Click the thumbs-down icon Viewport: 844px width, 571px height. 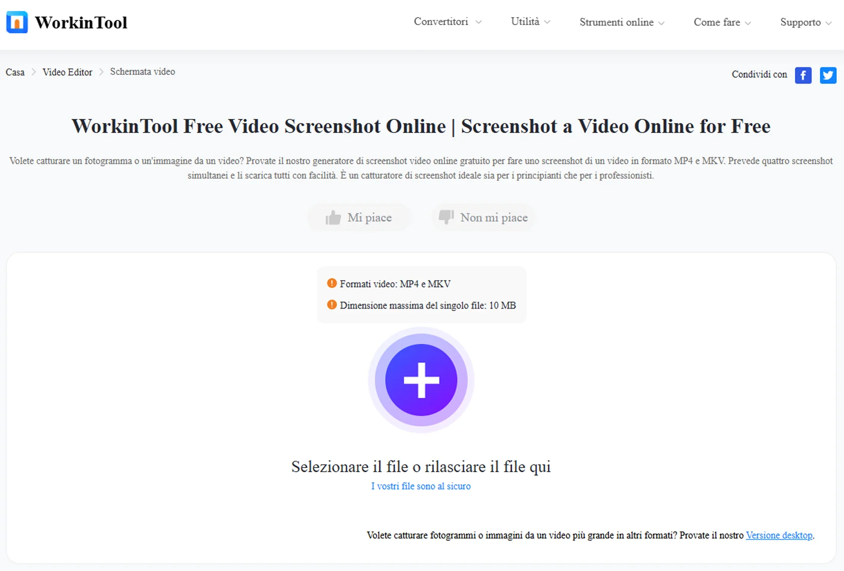(446, 217)
